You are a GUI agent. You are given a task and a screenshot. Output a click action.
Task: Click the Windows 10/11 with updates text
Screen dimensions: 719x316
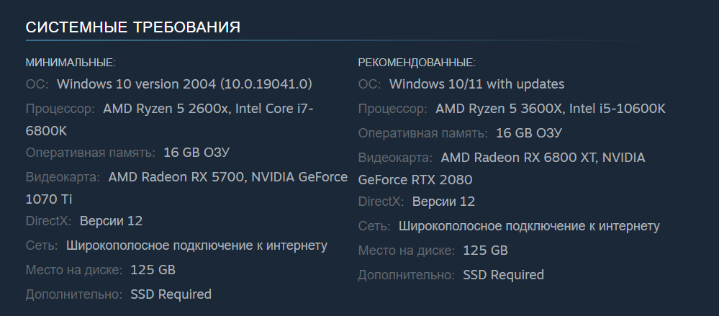(476, 84)
